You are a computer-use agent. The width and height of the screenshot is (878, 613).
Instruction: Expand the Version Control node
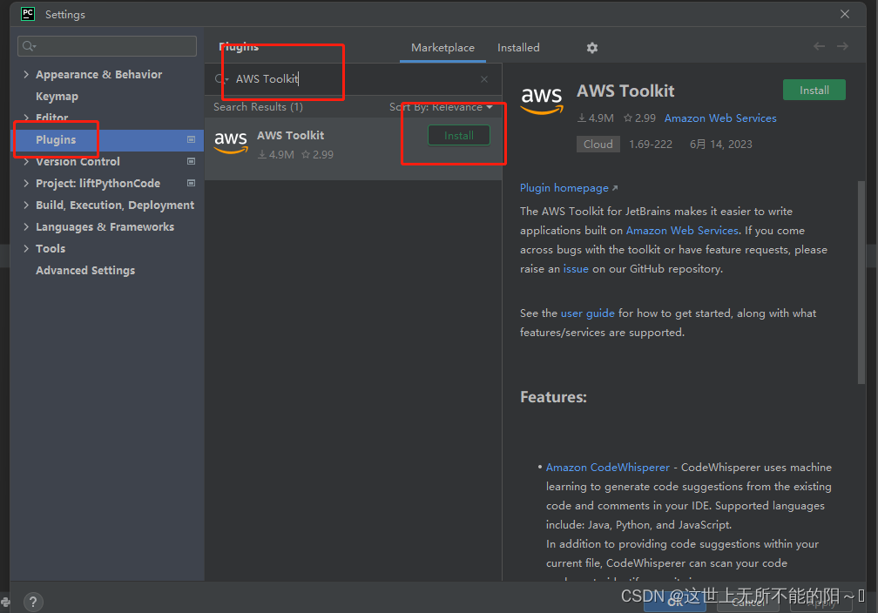(26, 161)
